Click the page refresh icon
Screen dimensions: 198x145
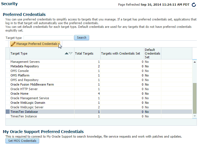coord(194,5)
